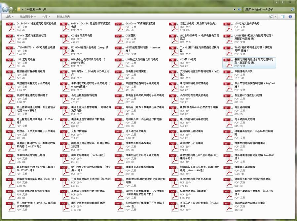Viewport: 297px width, 221px height.
Task: Click inside the search box
Action: pos(264,10)
